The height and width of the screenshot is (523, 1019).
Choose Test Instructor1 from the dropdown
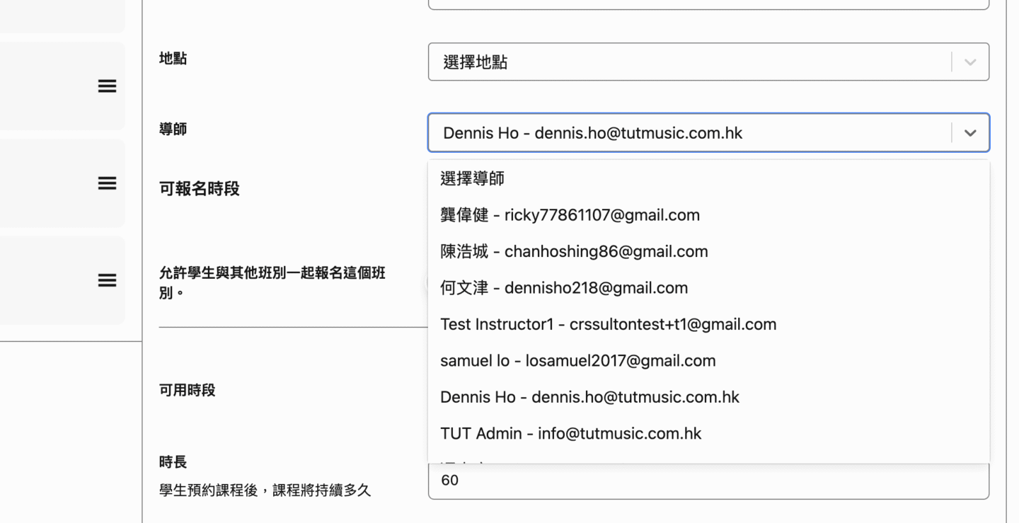point(608,324)
